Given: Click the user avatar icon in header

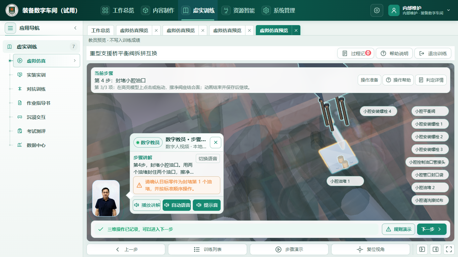Looking at the screenshot, I should [394, 10].
